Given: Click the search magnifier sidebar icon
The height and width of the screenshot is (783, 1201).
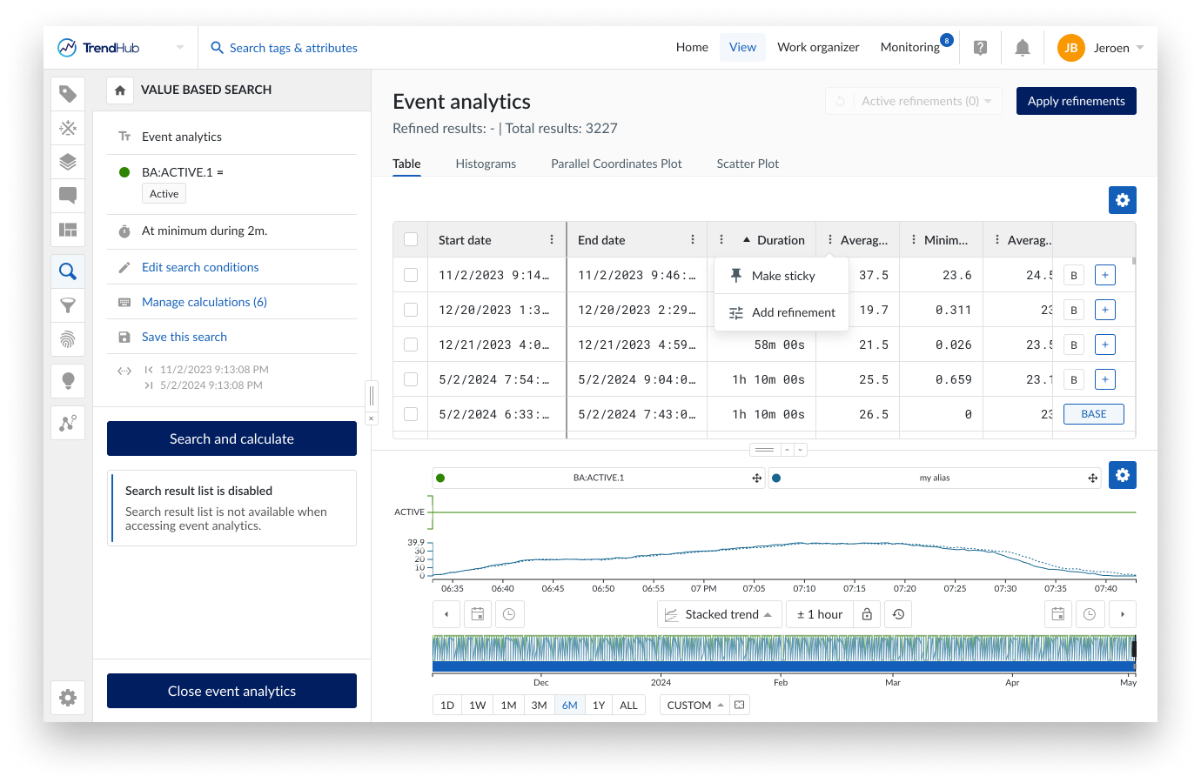Looking at the screenshot, I should pyautogui.click(x=68, y=271).
